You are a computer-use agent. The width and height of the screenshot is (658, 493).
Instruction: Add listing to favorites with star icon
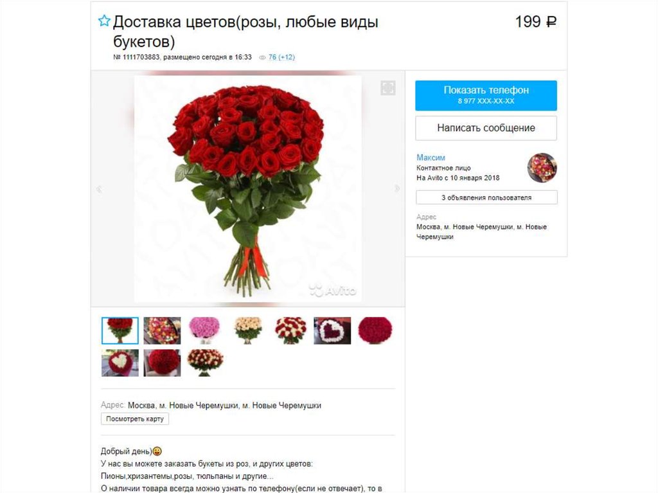pos(104,21)
